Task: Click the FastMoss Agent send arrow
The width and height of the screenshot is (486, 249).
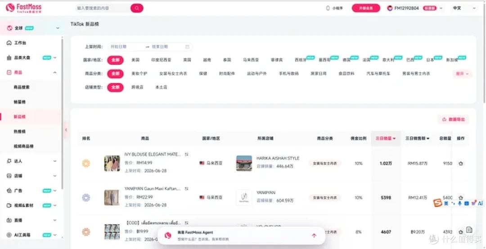Action: pos(314,236)
